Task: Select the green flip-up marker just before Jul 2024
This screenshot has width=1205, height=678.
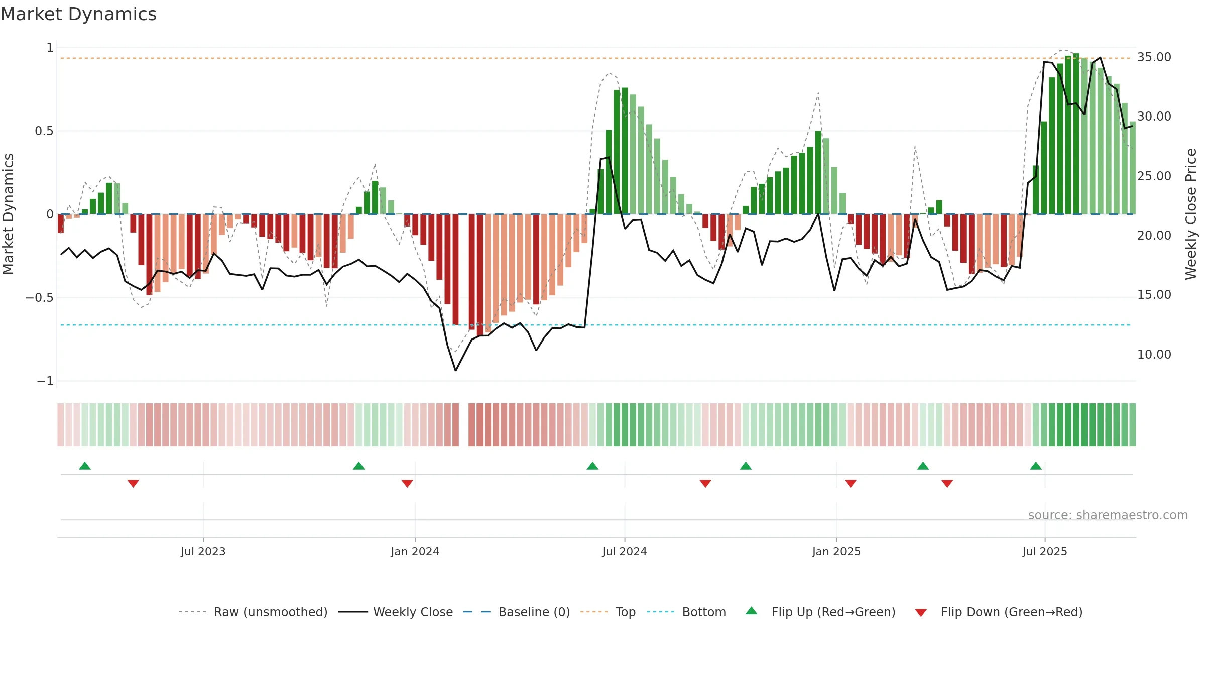Action: pos(592,466)
